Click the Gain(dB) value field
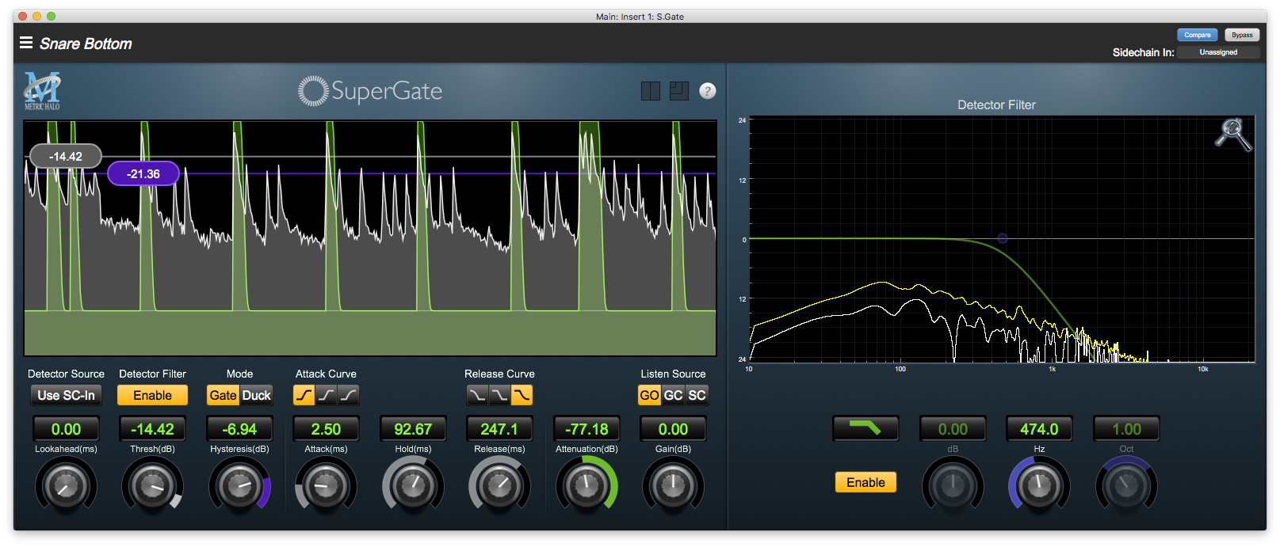 tap(673, 429)
